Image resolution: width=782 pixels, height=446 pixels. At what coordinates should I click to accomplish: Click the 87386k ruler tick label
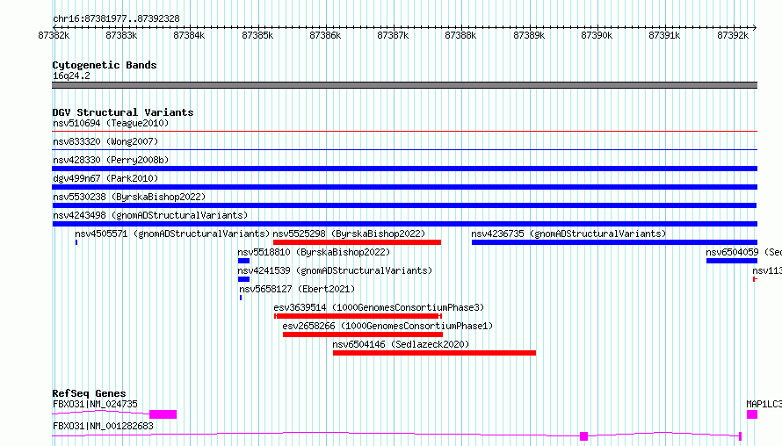[325, 35]
